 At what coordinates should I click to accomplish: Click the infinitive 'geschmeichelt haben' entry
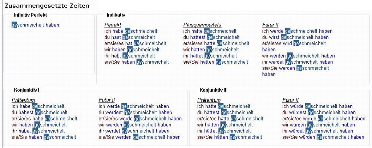(x=35, y=25)
